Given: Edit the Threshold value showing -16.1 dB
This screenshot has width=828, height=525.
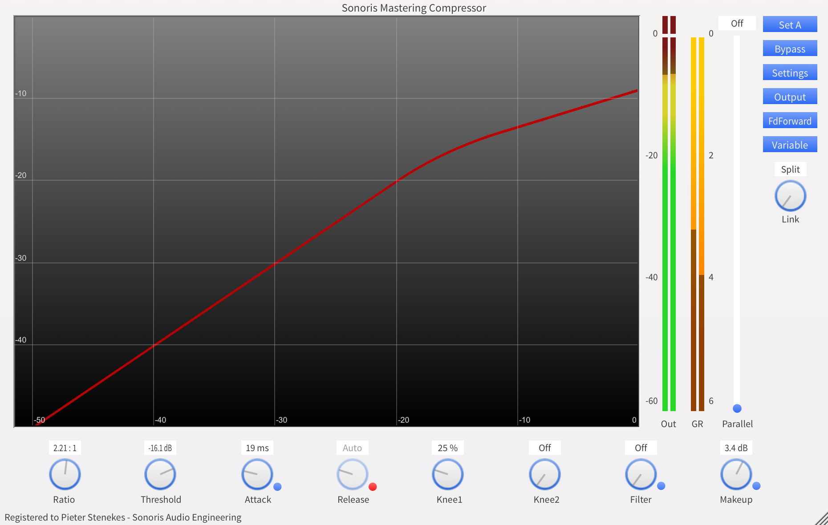Looking at the screenshot, I should (x=160, y=448).
